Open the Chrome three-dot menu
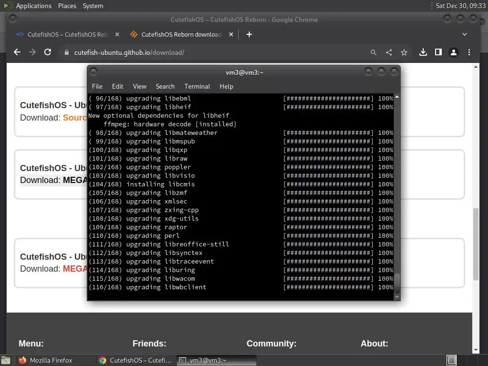This screenshot has height=366, width=488. coord(469,52)
